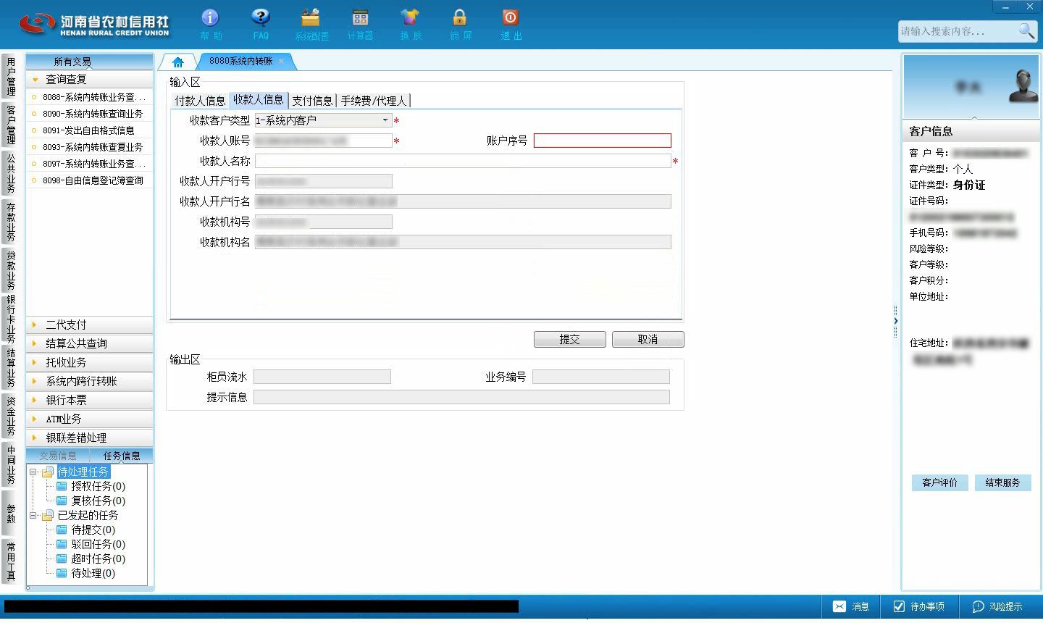Expand the 托收业务 section

(90, 362)
